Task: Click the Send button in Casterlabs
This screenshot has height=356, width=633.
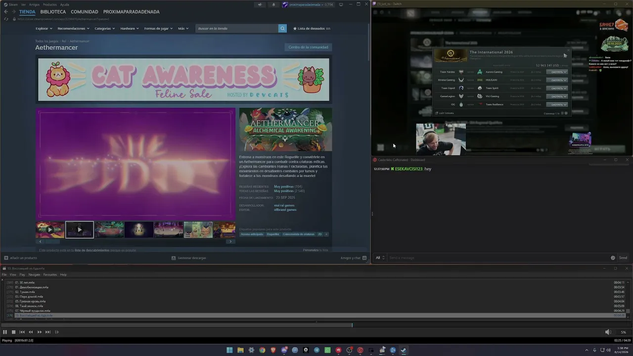Action: click(623, 258)
